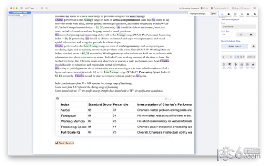Adjust the zoom scale slider under Document View
266x166 pixels.
point(21,15)
